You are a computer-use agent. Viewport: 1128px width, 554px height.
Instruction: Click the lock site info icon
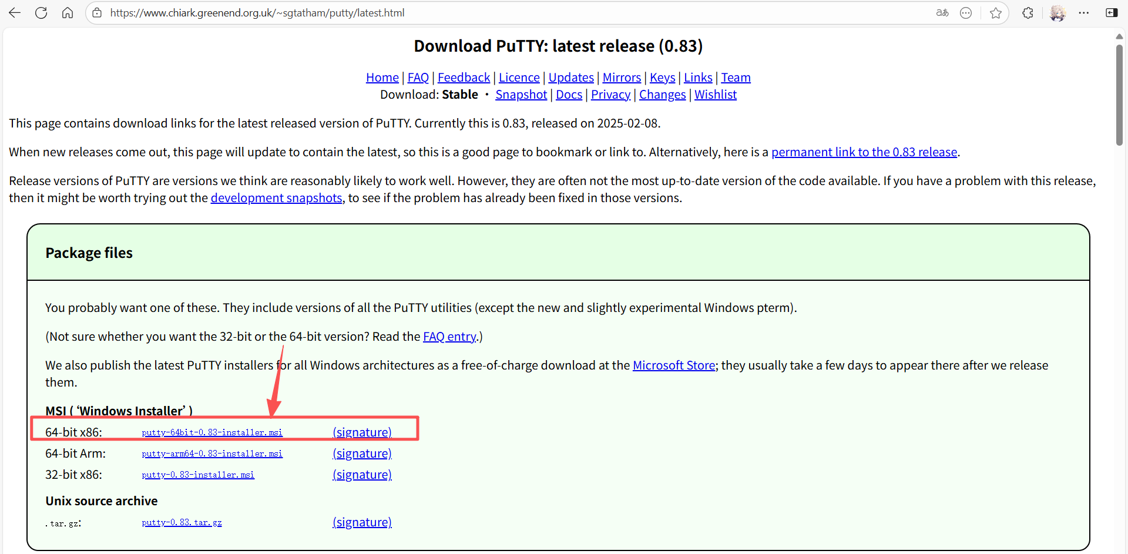click(x=98, y=13)
